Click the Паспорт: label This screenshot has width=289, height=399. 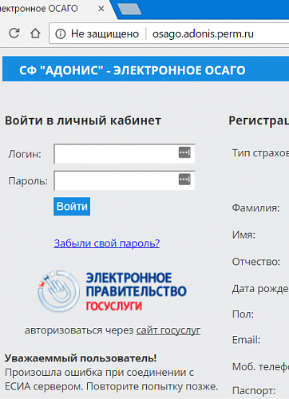coord(254,391)
